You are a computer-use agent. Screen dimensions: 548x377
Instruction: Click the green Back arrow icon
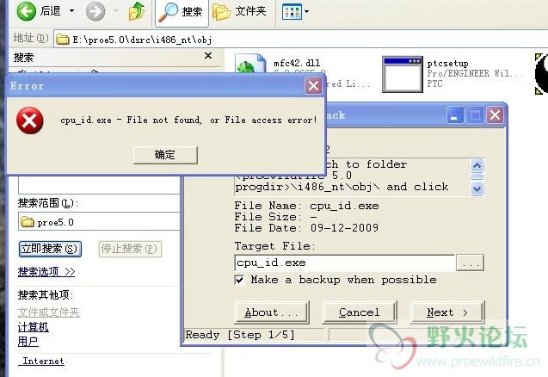26,11
